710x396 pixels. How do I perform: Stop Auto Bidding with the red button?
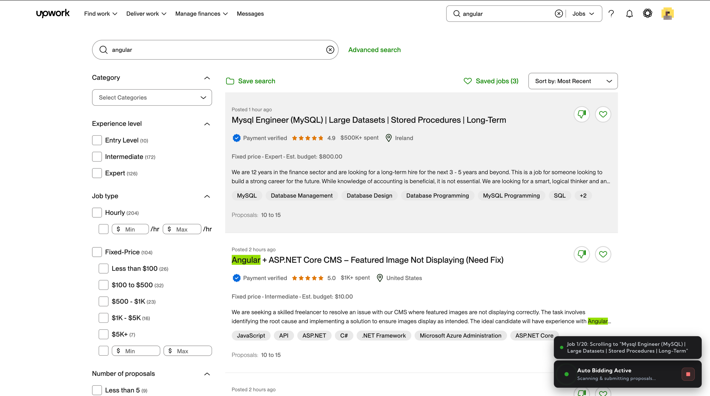click(x=688, y=374)
